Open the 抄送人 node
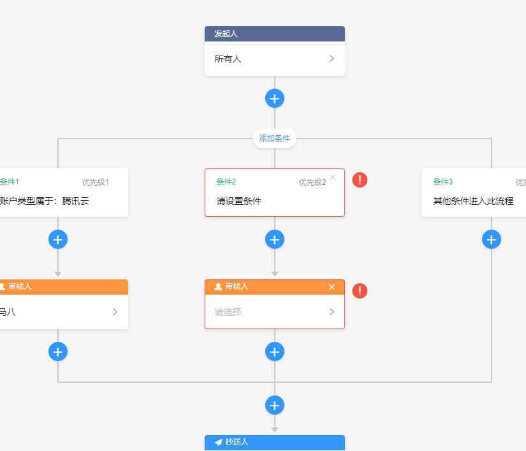The height and width of the screenshot is (451, 526). click(x=275, y=442)
